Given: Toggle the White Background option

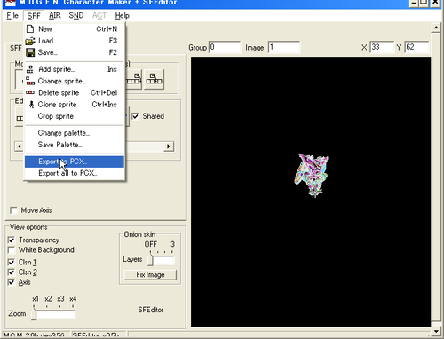Looking at the screenshot, I should [x=12, y=250].
